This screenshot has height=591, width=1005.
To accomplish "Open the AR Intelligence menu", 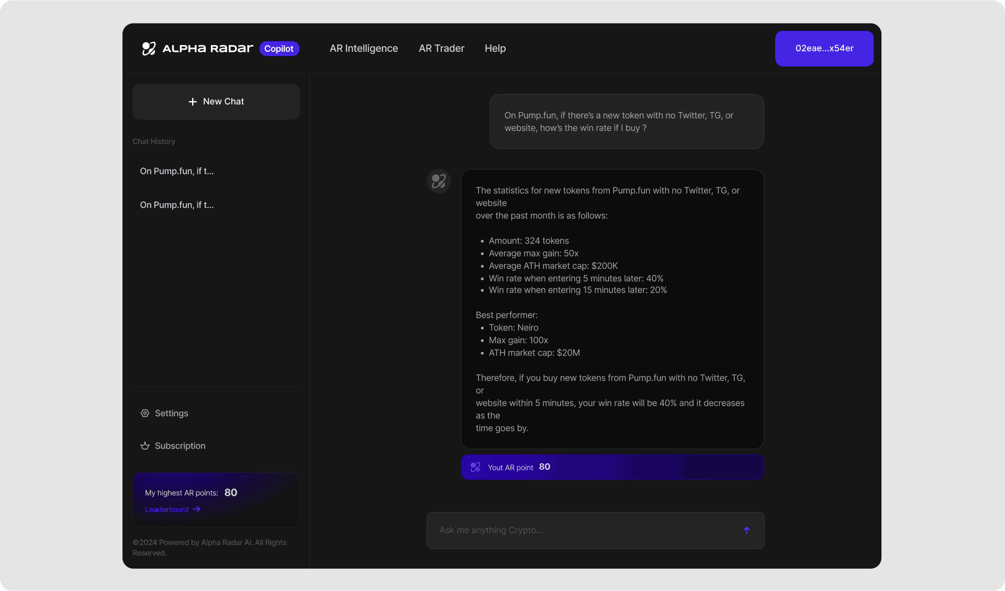I will pos(364,48).
